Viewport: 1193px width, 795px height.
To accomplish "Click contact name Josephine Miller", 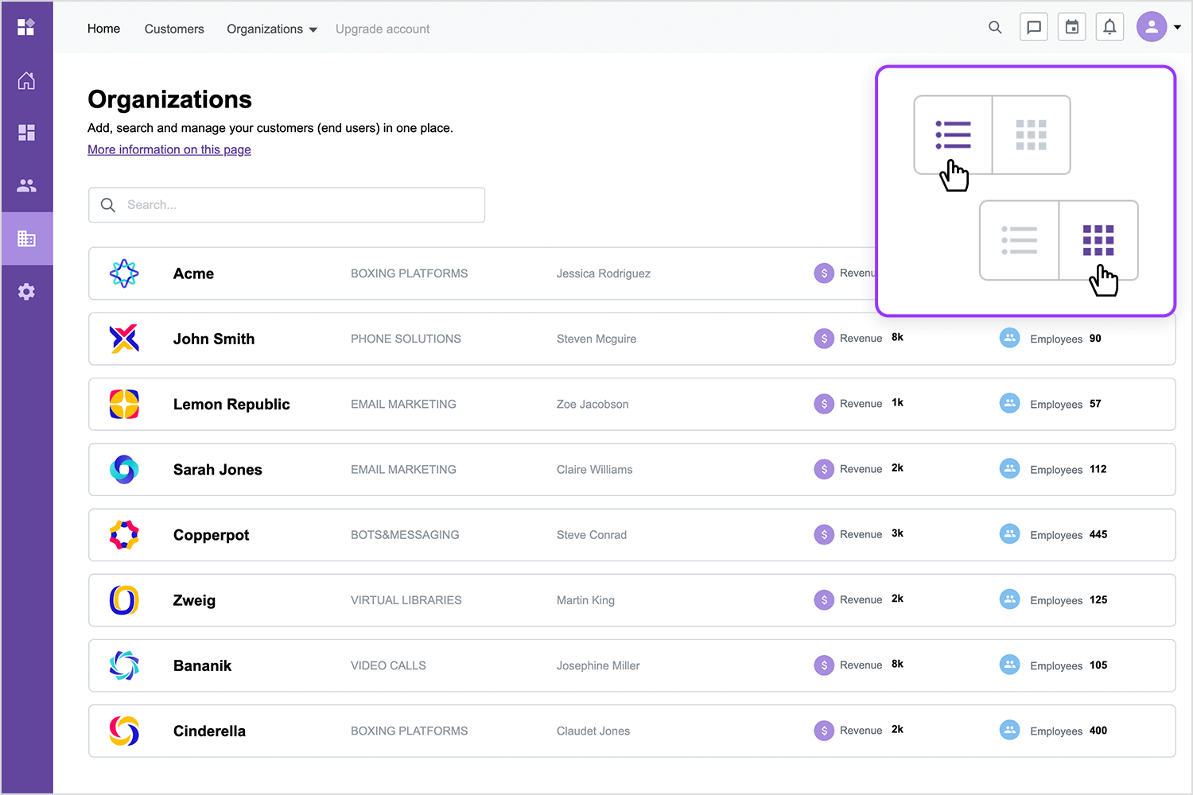I will [x=598, y=665].
